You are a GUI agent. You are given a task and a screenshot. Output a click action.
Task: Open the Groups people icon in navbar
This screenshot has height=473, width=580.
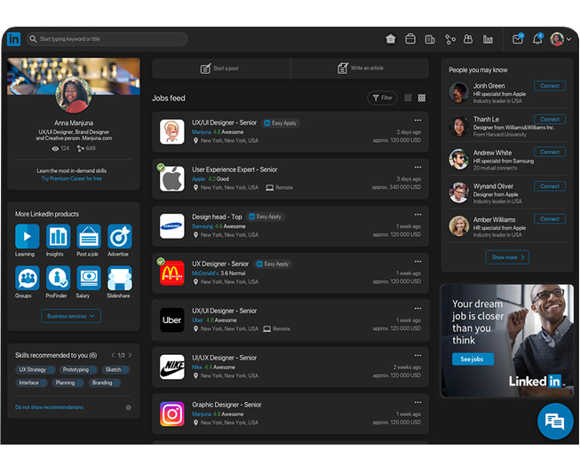click(x=468, y=39)
